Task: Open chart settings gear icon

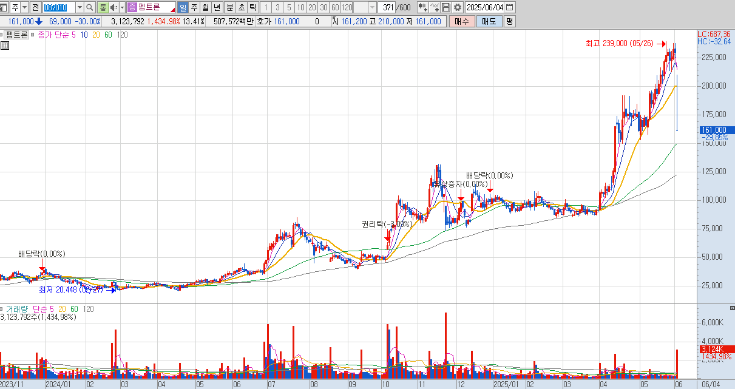Action: (458, 7)
